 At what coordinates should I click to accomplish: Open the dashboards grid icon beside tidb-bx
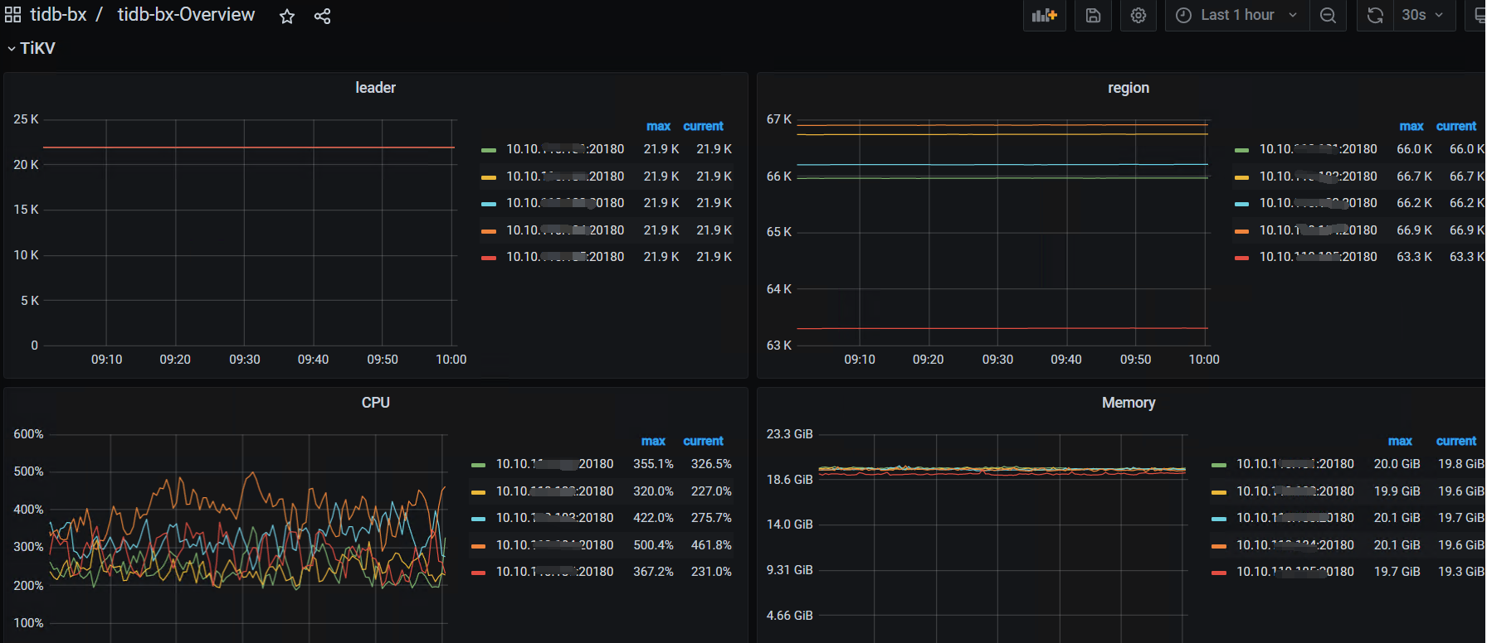(12, 15)
